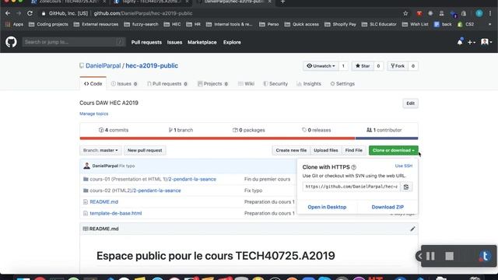Open Issues in top navigation

click(174, 42)
